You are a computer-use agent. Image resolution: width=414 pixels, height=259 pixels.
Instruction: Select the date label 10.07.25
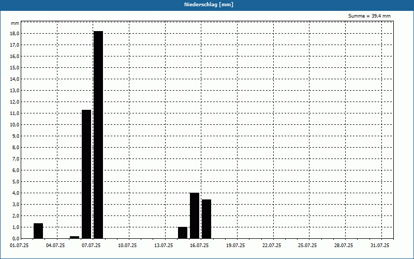click(x=127, y=246)
